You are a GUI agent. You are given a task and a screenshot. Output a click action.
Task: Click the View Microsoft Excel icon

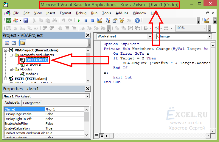[x=9, y=20]
